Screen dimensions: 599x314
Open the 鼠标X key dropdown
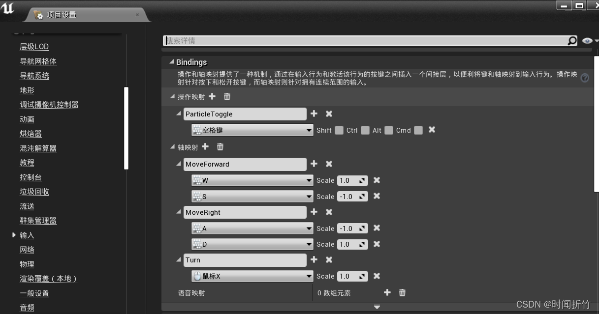(252, 276)
